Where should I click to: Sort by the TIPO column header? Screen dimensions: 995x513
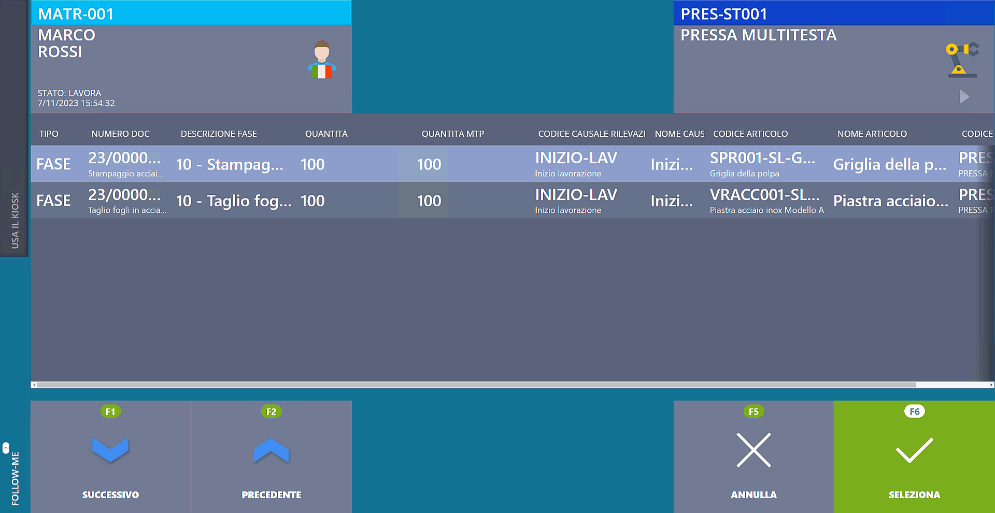(49, 134)
